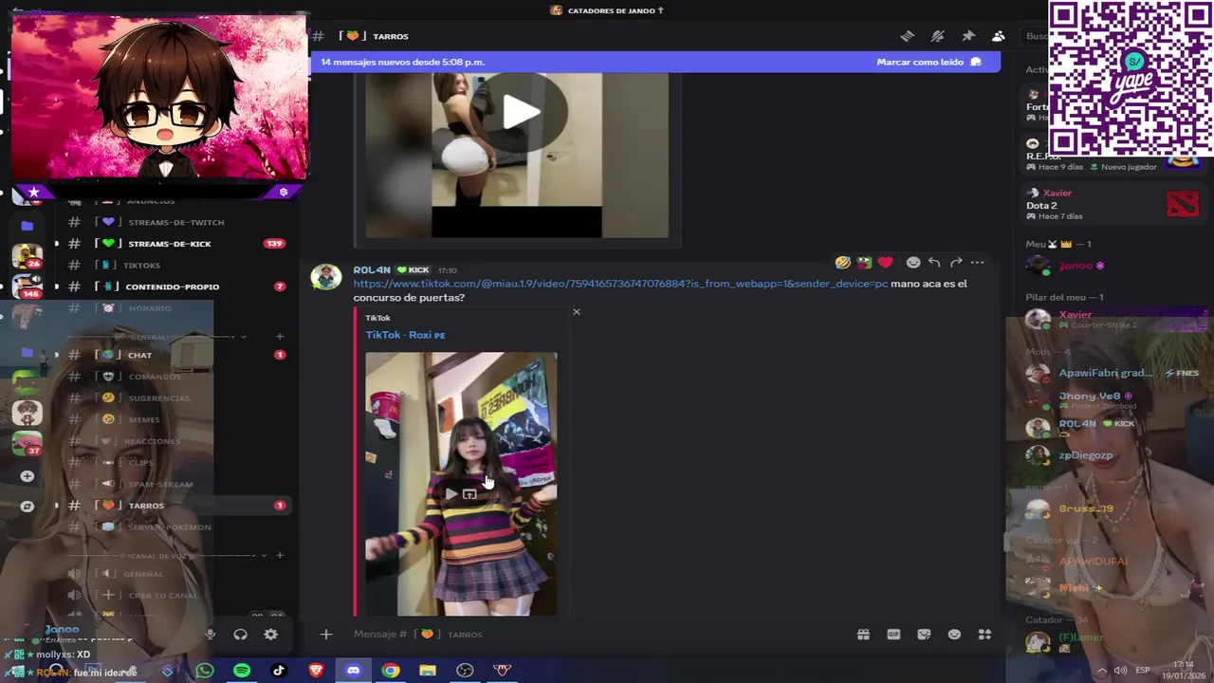The image size is (1214, 683).
Task: Forward ROL4N's message arrow
Action: (x=956, y=263)
